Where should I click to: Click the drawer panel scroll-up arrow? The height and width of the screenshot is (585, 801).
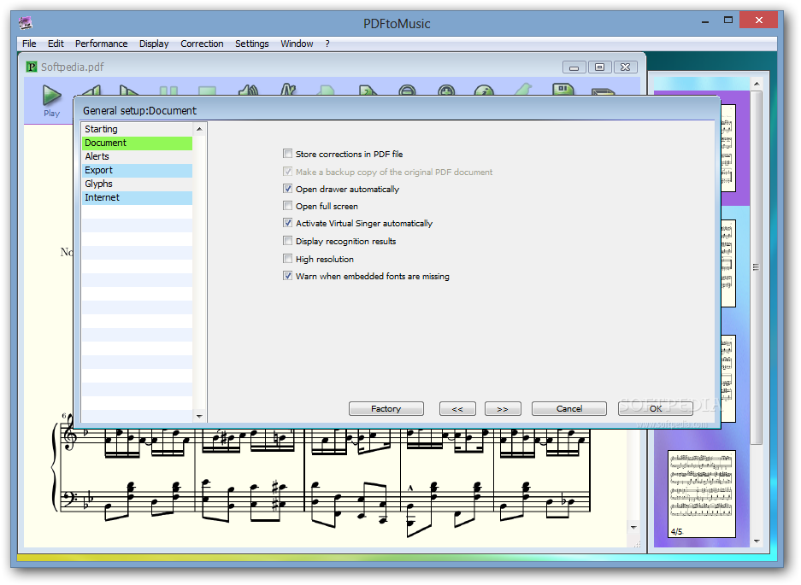[x=757, y=84]
